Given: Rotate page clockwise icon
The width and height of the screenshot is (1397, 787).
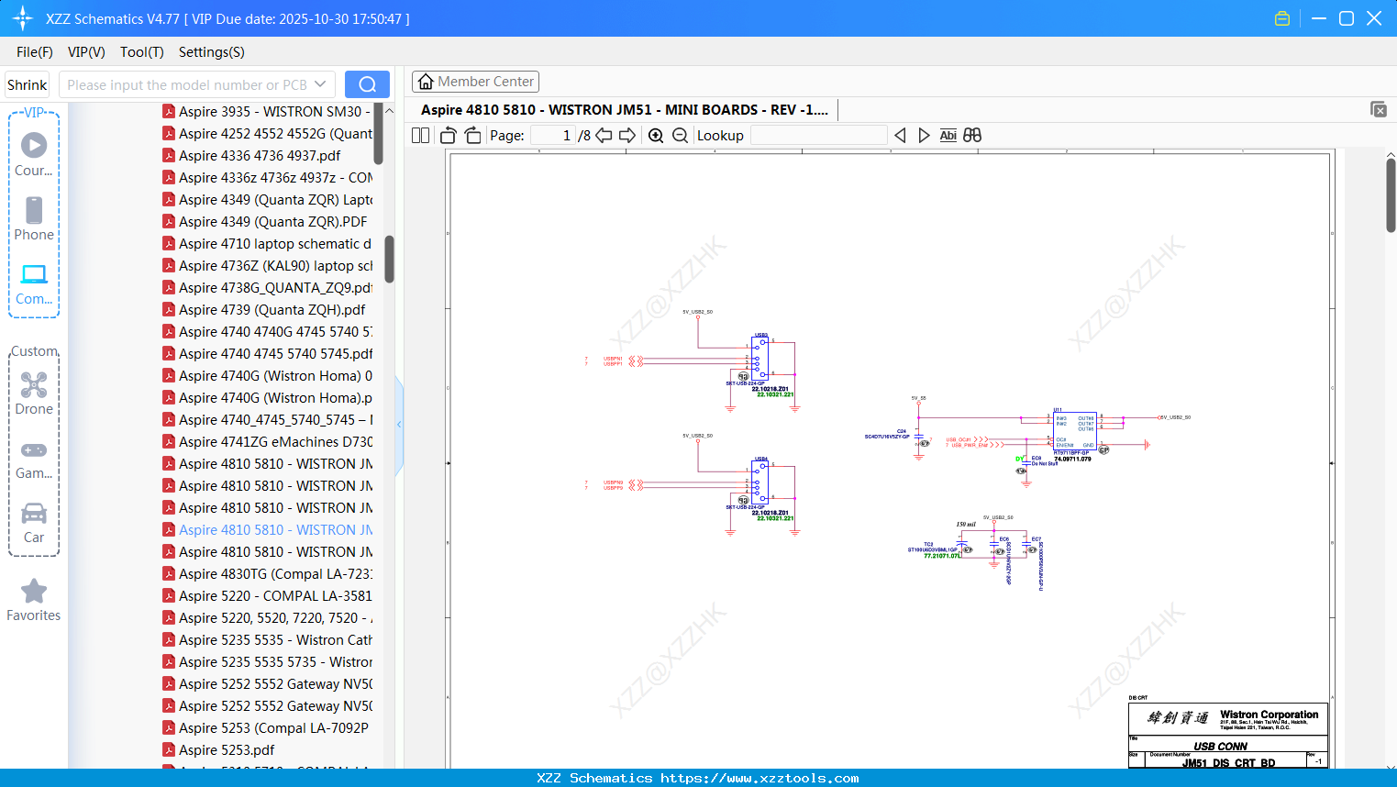Looking at the screenshot, I should tap(472, 136).
